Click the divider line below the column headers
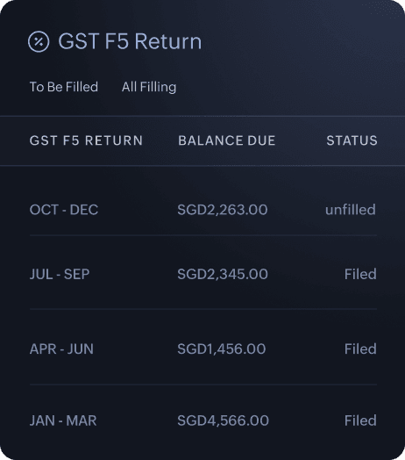405x460 pixels. (x=202, y=166)
